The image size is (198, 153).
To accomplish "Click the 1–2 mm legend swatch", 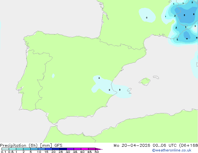I will 20,149.
